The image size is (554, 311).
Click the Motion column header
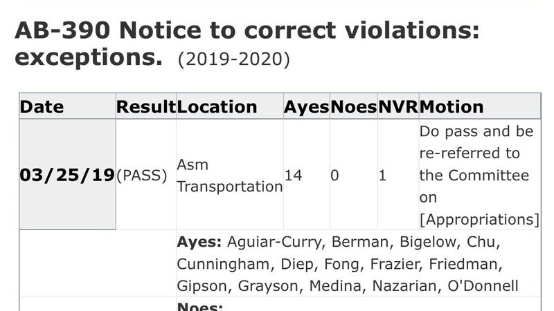(x=452, y=107)
